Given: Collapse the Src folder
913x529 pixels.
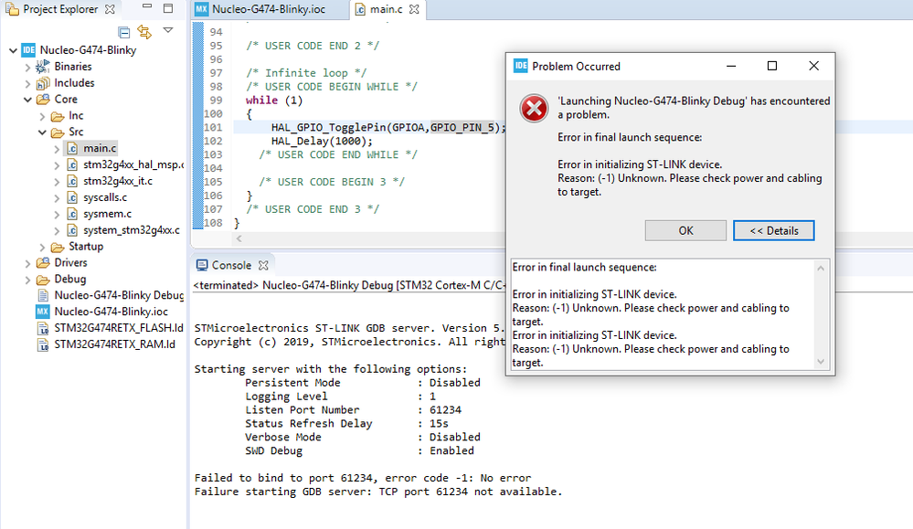Looking at the screenshot, I should point(42,132).
